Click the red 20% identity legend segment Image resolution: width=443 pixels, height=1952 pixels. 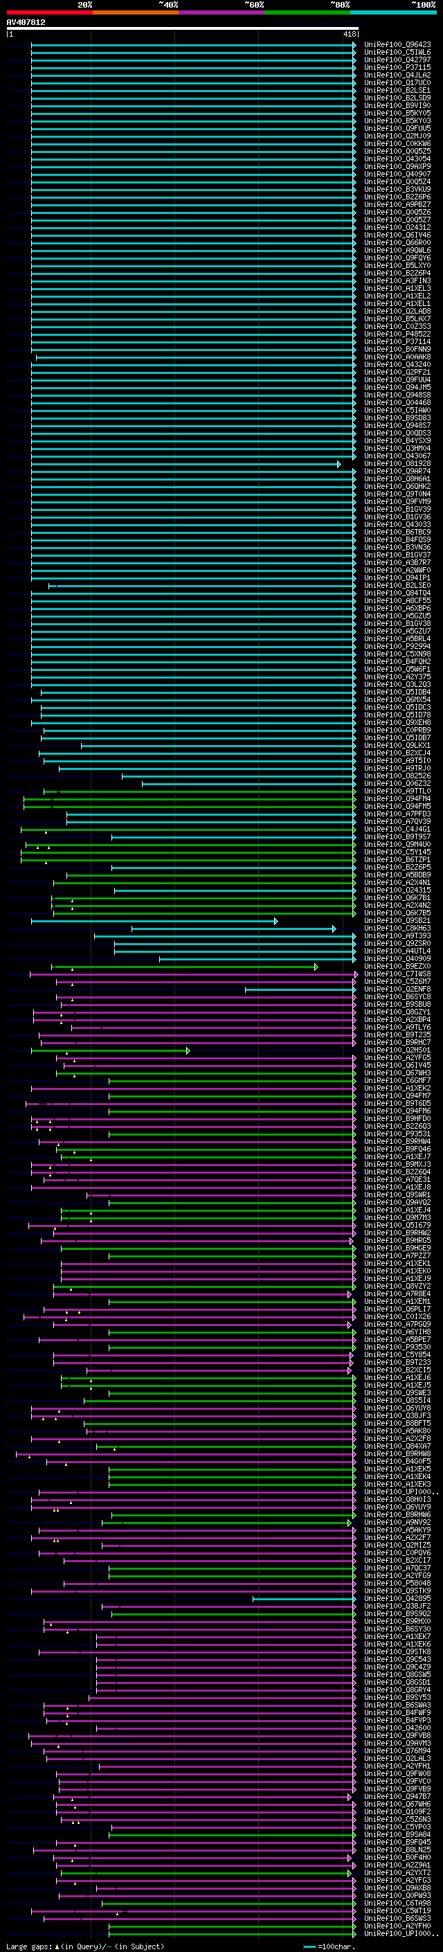tap(49, 12)
